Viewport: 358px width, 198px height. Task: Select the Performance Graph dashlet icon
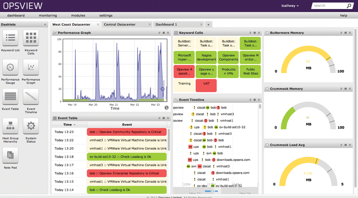31,68
